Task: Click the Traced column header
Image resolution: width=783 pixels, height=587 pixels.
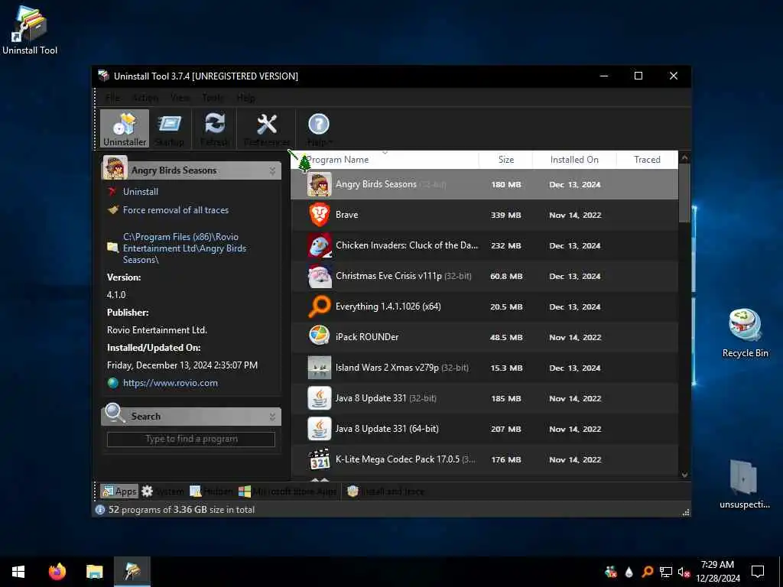Action: 647,160
